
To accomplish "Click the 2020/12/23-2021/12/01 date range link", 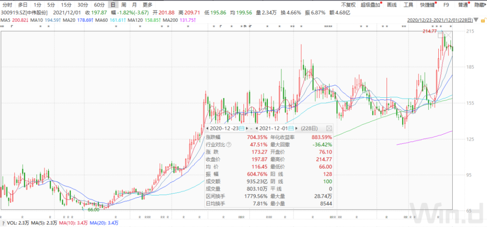I will tap(440, 20).
